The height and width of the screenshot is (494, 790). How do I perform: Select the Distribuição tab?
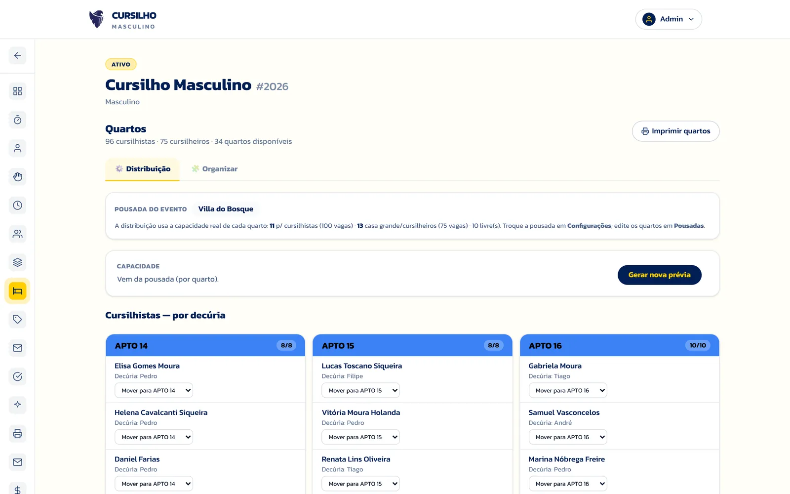click(142, 169)
